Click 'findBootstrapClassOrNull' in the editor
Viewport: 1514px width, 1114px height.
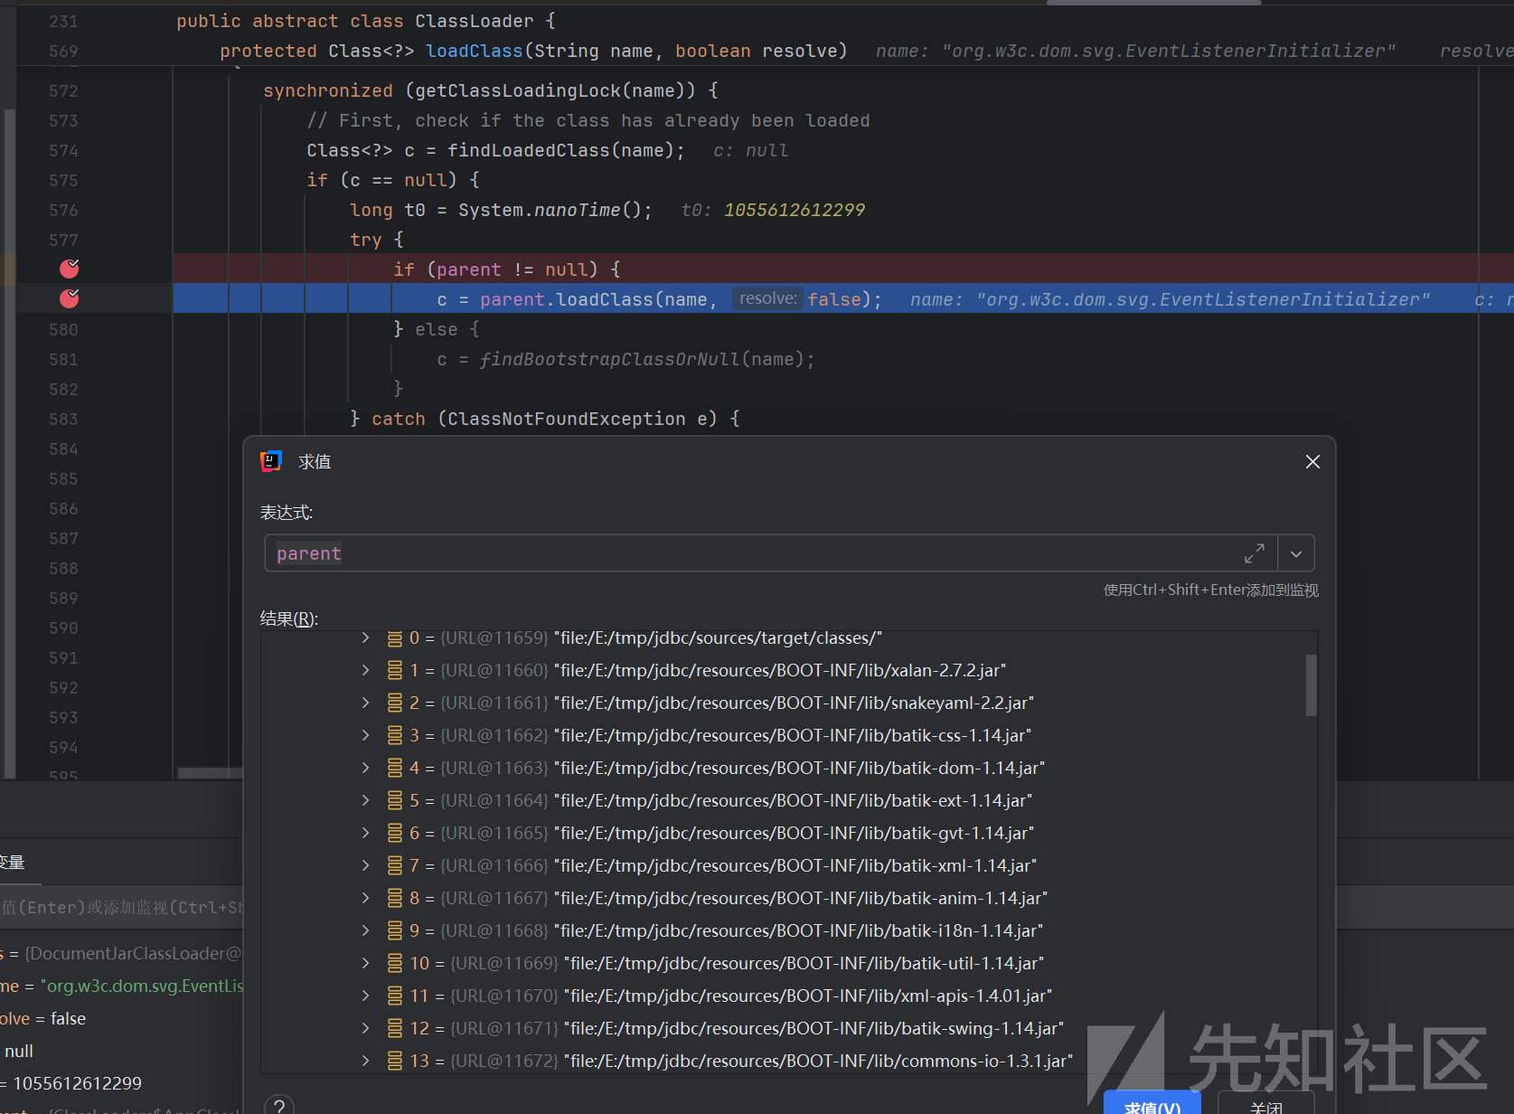[x=610, y=359]
